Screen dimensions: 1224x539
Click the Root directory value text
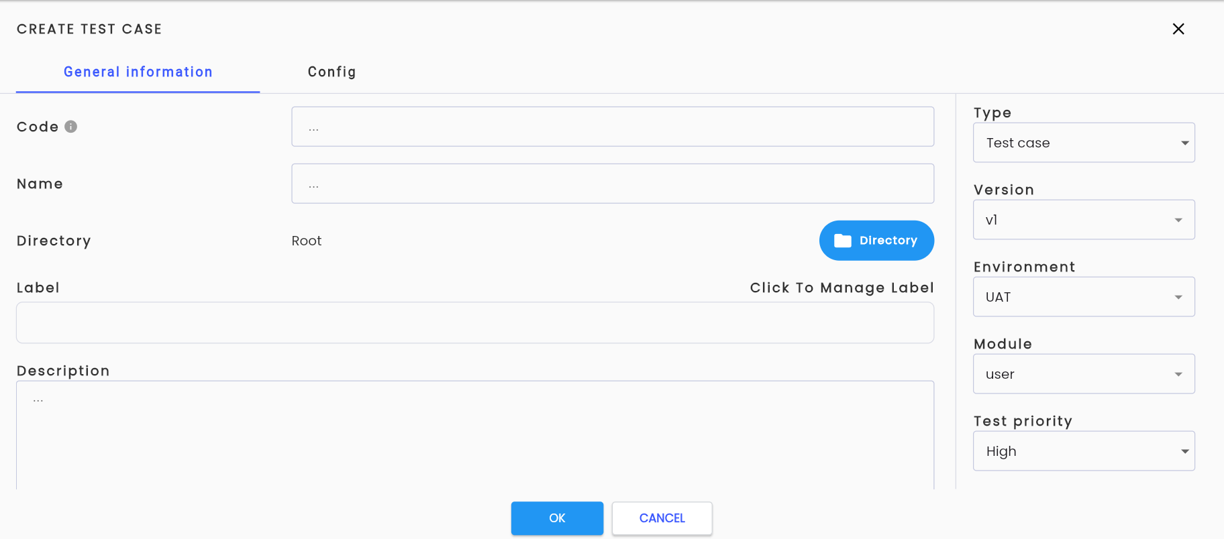307,241
